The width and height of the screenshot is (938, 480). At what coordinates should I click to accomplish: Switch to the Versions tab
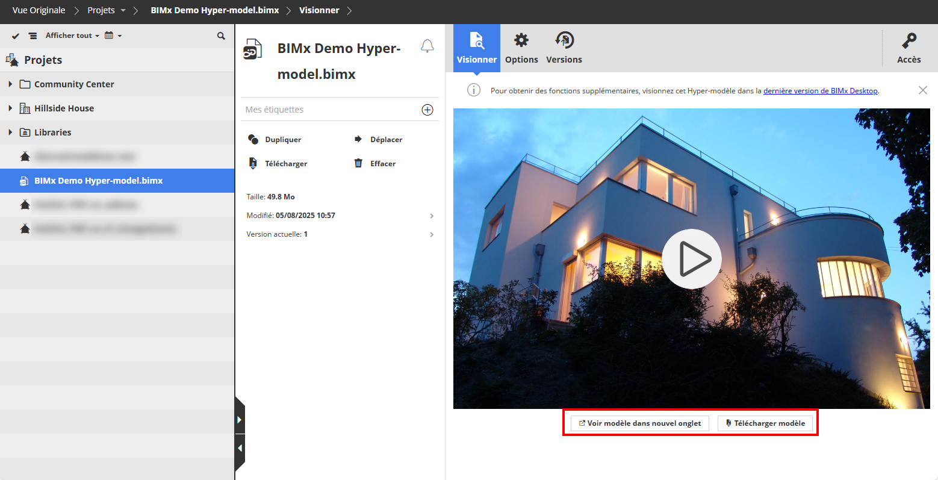point(564,48)
